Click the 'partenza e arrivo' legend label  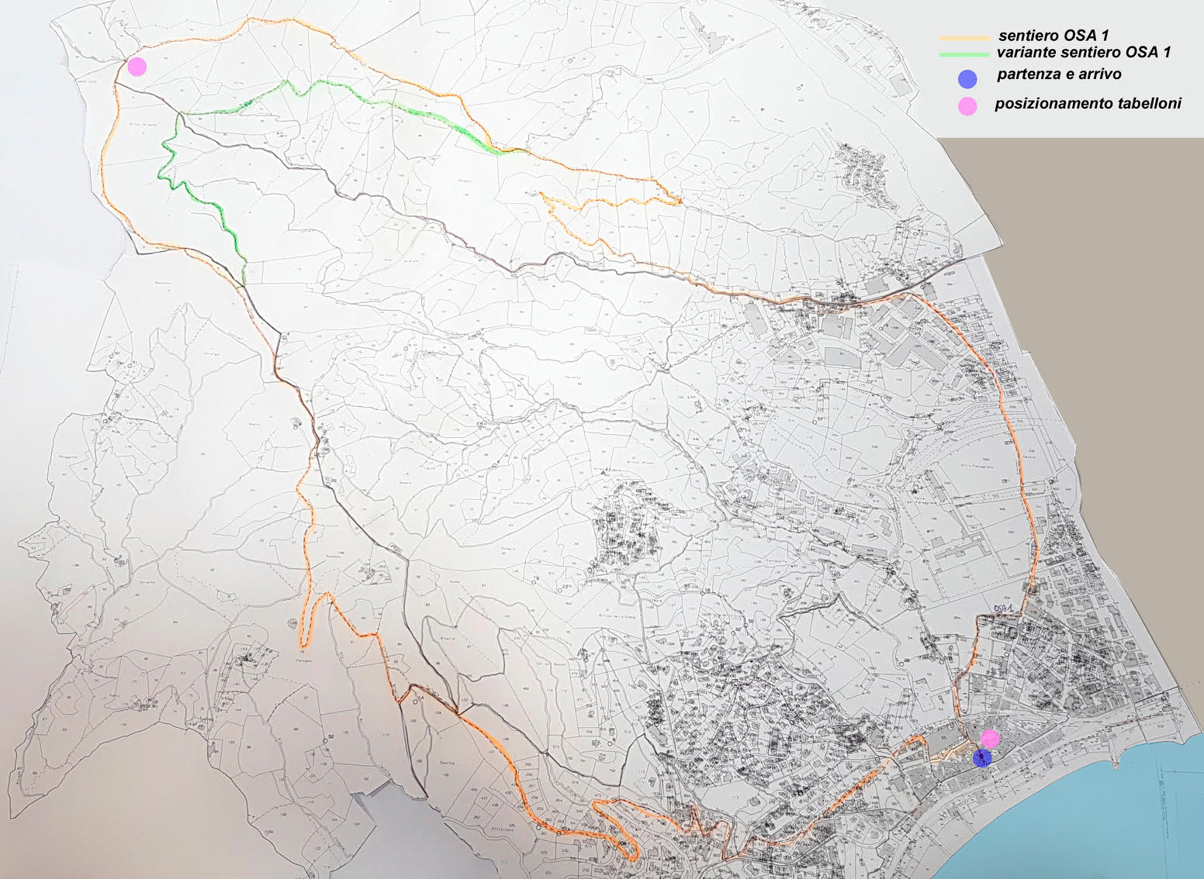pos(1059,74)
